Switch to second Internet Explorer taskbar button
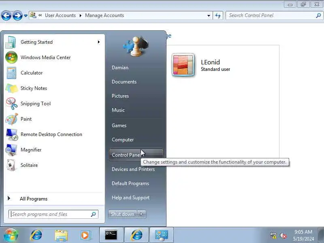Viewport: 324px width, 243px height. tap(136, 235)
